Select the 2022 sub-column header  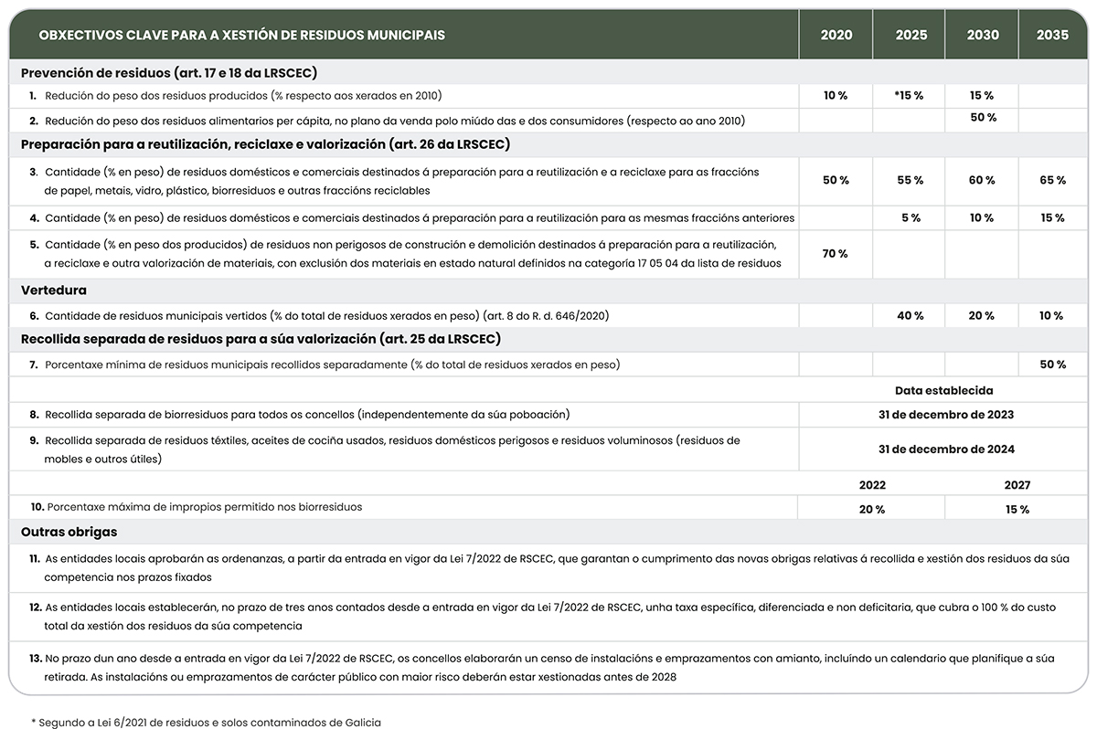(x=871, y=485)
